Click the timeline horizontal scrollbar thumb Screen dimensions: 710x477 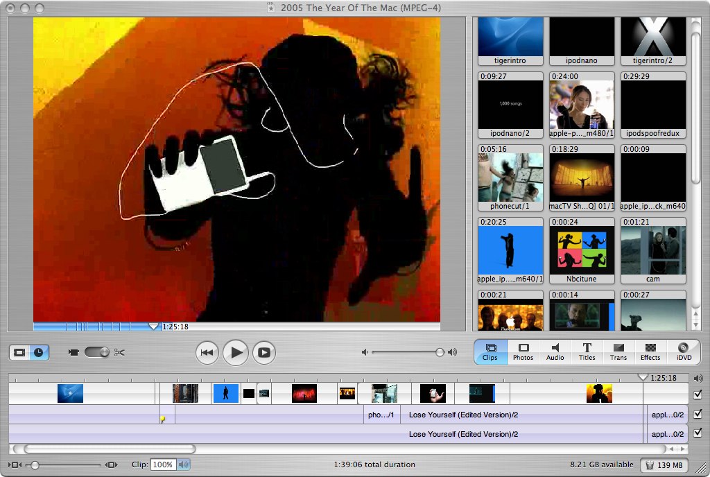[110, 449]
